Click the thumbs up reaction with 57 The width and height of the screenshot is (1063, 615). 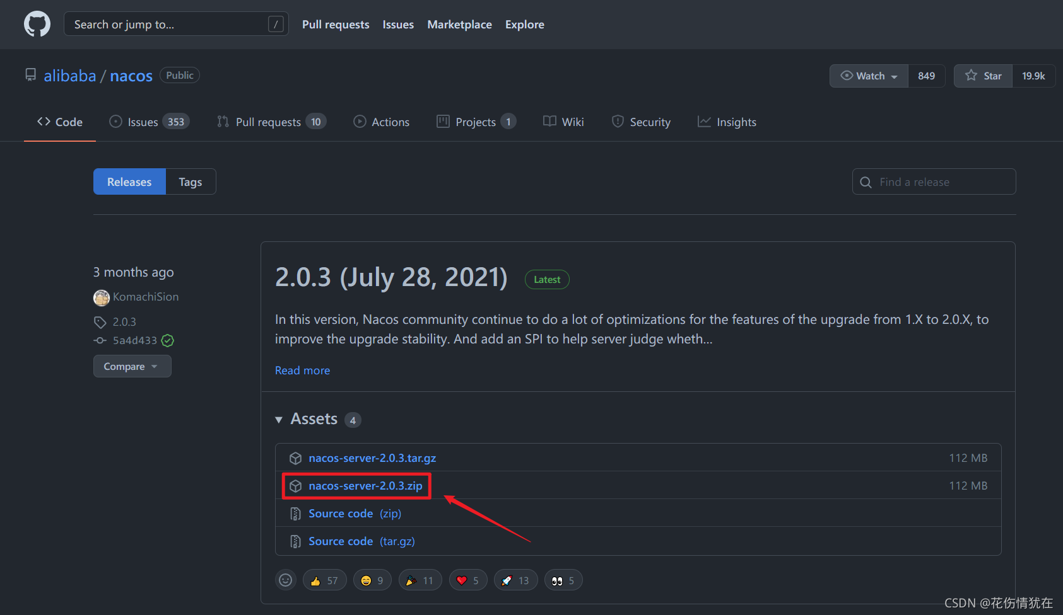[x=325, y=580]
